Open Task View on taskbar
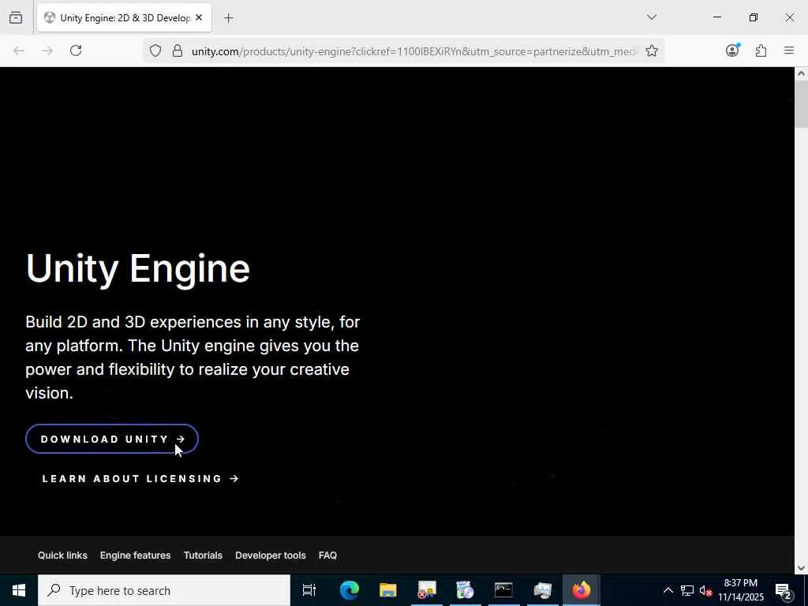The image size is (808, 606). [309, 590]
